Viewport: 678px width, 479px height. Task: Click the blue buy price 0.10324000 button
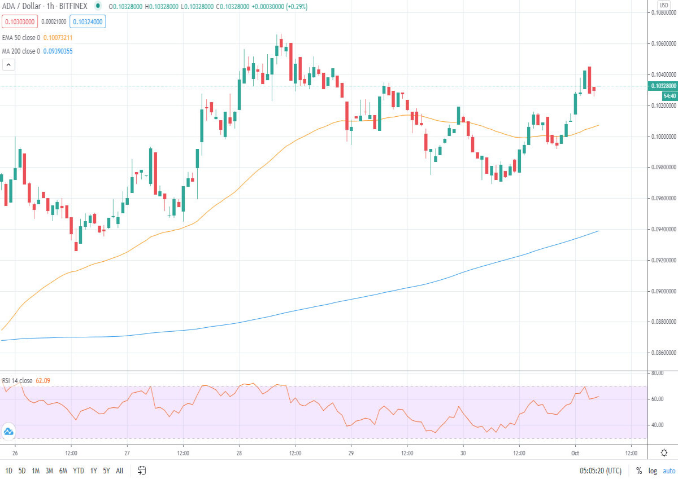pyautogui.click(x=88, y=22)
